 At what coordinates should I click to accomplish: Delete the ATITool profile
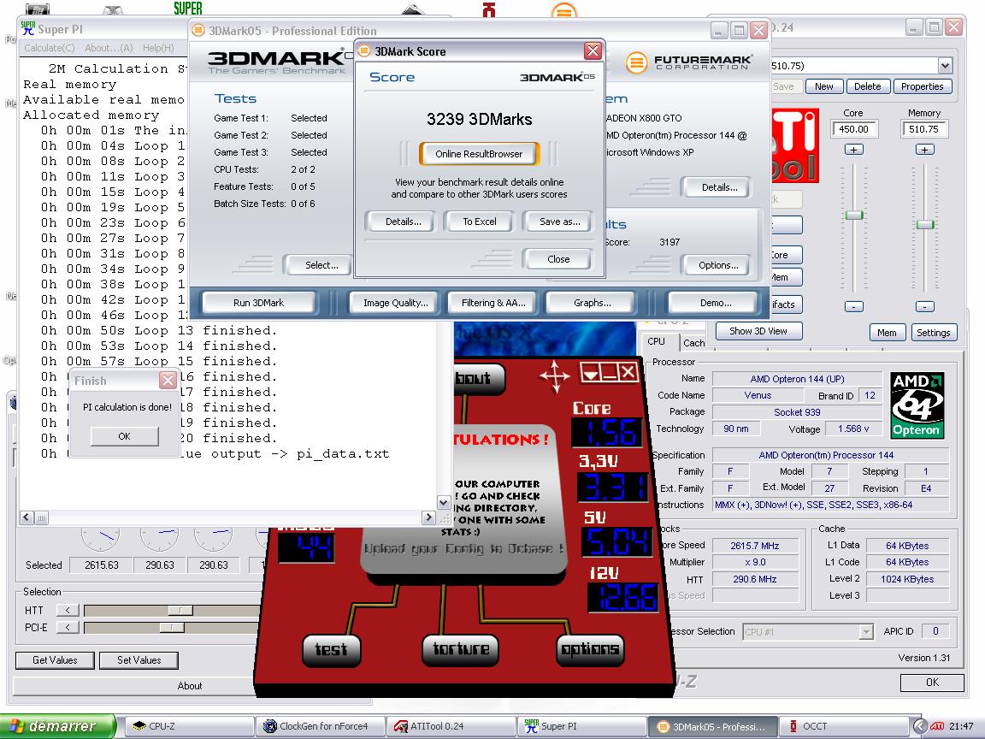click(x=867, y=86)
